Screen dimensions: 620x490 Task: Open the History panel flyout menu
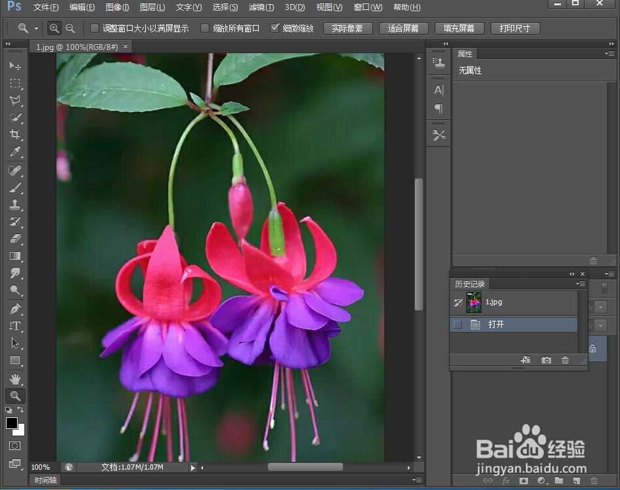coord(581,283)
